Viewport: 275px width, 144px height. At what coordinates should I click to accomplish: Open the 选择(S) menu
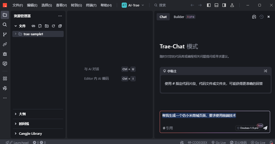click(x=47, y=5)
